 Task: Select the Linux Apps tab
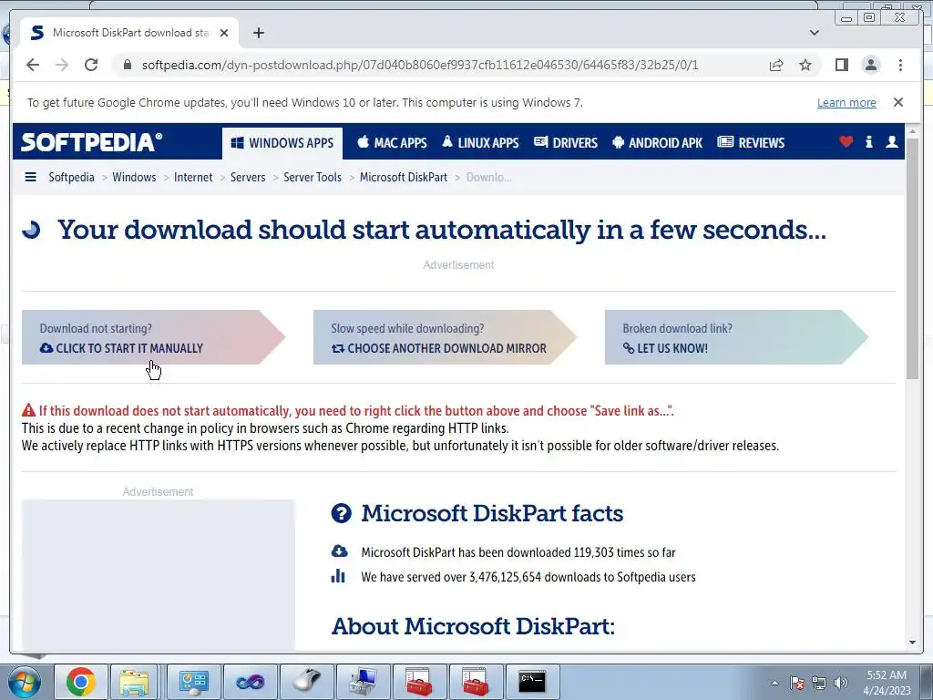[480, 143]
